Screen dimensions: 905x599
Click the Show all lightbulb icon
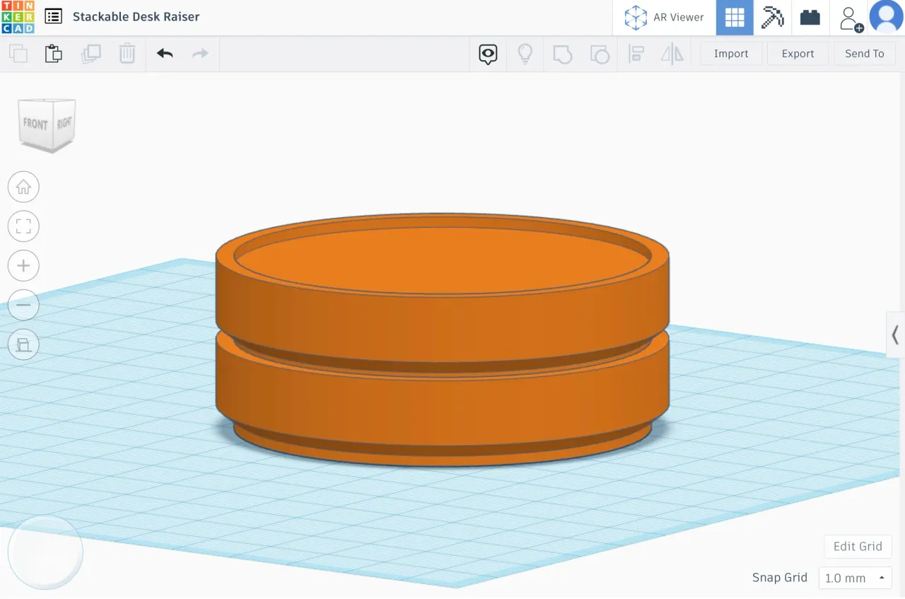(525, 54)
